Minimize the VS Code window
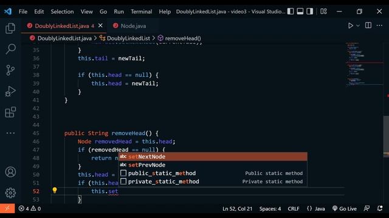This screenshot has width=389, height=218. coord(339,12)
